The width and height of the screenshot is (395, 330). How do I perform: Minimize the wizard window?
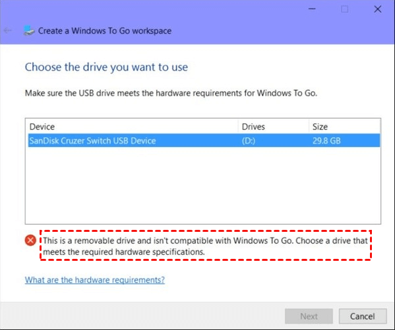coord(312,9)
